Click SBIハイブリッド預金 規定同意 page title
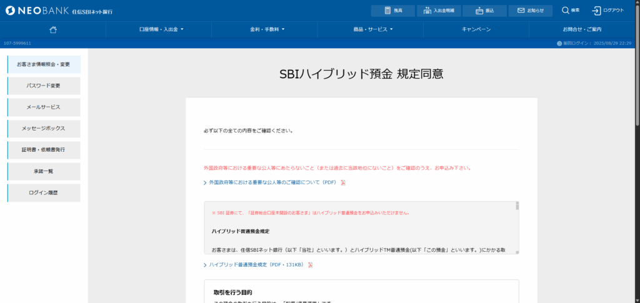640x303 pixels. 361,74
